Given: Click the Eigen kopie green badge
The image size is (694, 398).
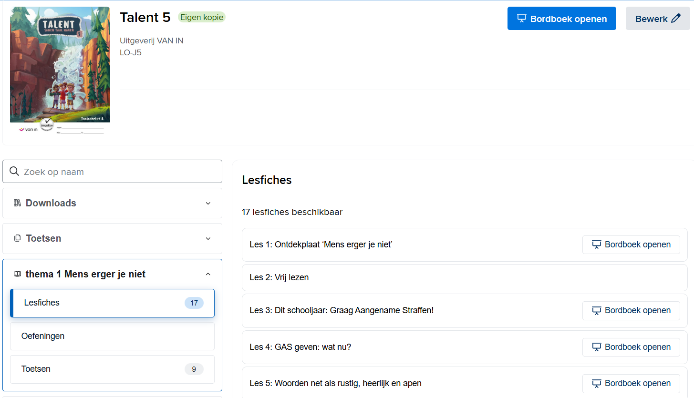Looking at the screenshot, I should [201, 17].
